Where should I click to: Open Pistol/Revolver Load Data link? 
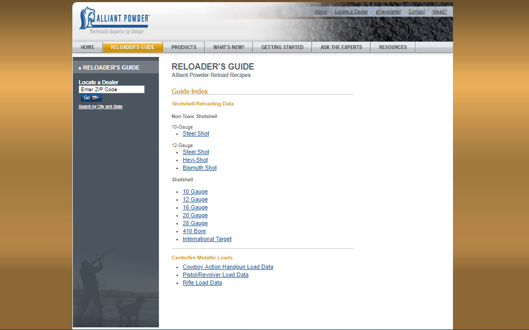click(215, 275)
